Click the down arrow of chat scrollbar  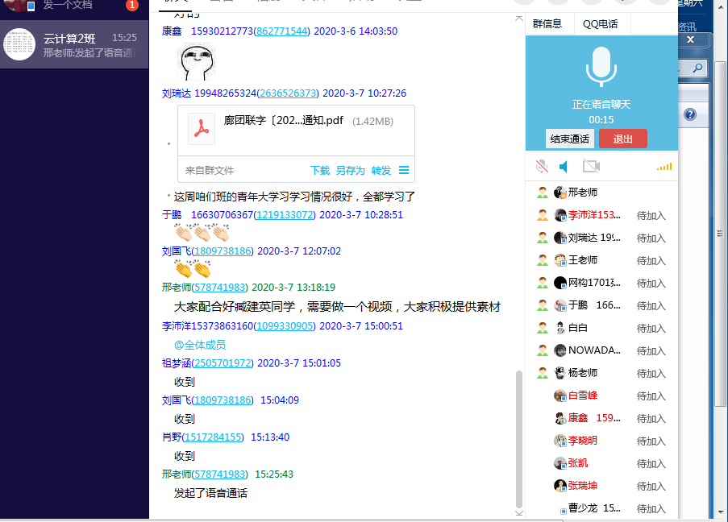(x=519, y=512)
